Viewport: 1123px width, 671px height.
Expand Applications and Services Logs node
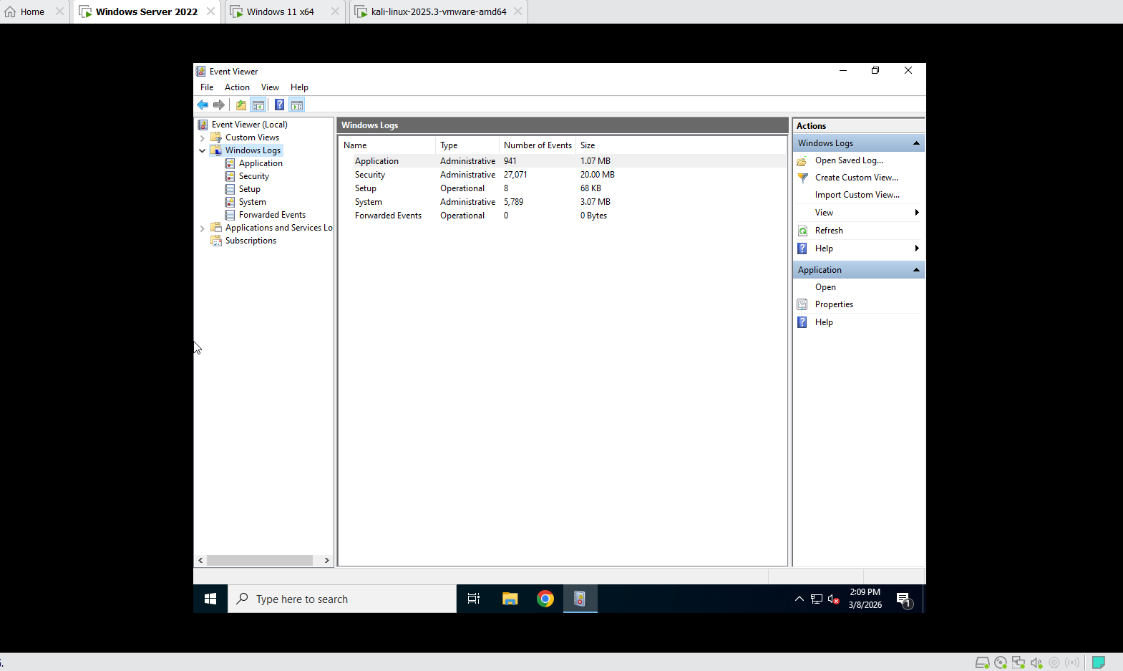pos(203,228)
